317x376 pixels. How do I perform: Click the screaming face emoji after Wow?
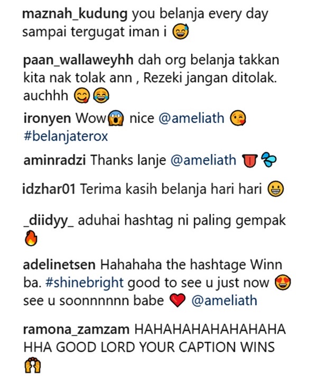coord(116,119)
